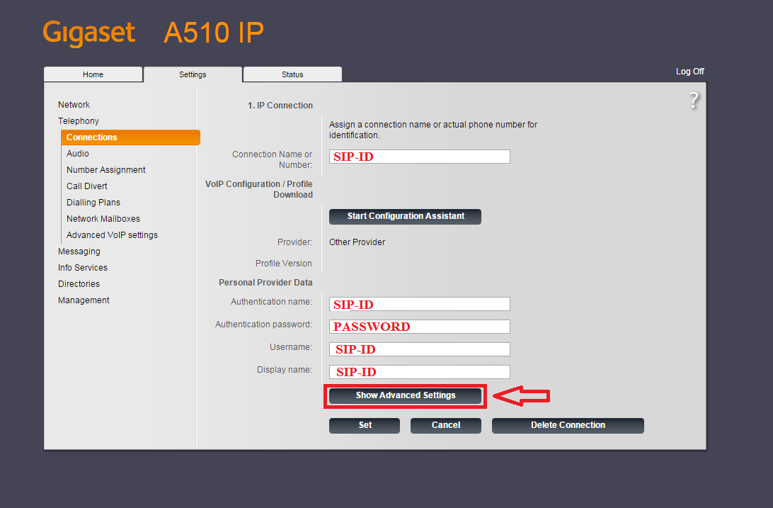Open Number Assignment settings
773x508 pixels.
pos(106,169)
